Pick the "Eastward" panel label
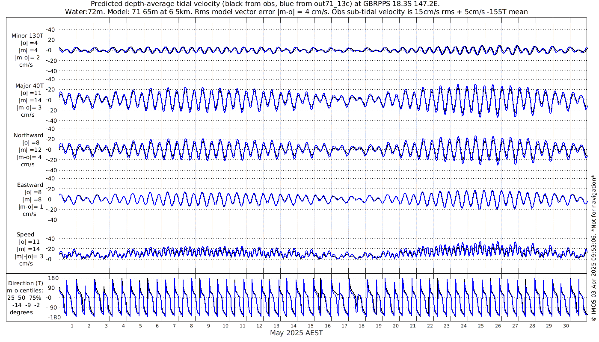This screenshot has width=599, height=342. (30, 185)
